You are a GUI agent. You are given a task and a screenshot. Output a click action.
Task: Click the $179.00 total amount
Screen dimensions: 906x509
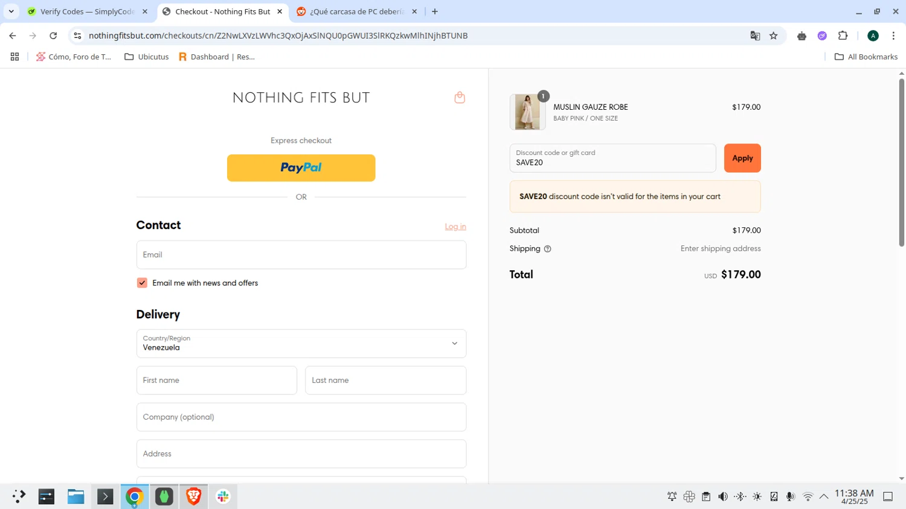[x=741, y=274]
